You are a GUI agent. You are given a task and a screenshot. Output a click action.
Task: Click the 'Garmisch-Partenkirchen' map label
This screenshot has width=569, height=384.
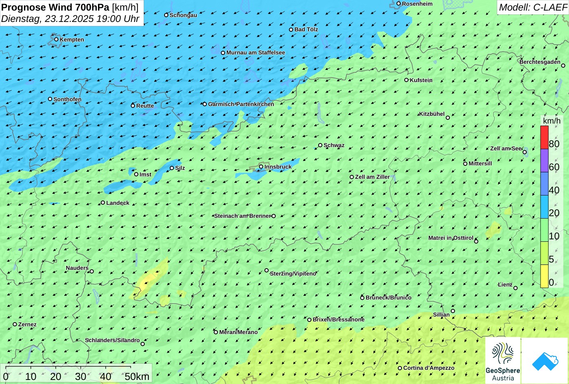[x=241, y=104]
